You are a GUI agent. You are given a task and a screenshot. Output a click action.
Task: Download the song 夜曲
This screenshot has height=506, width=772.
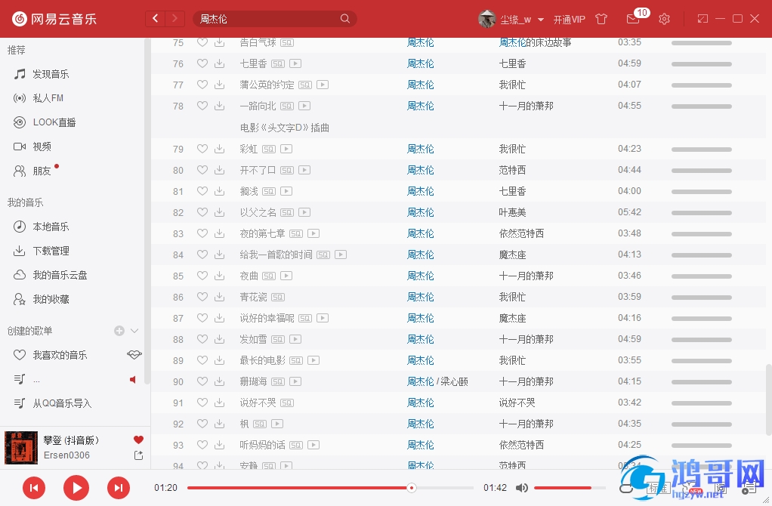[x=220, y=276]
